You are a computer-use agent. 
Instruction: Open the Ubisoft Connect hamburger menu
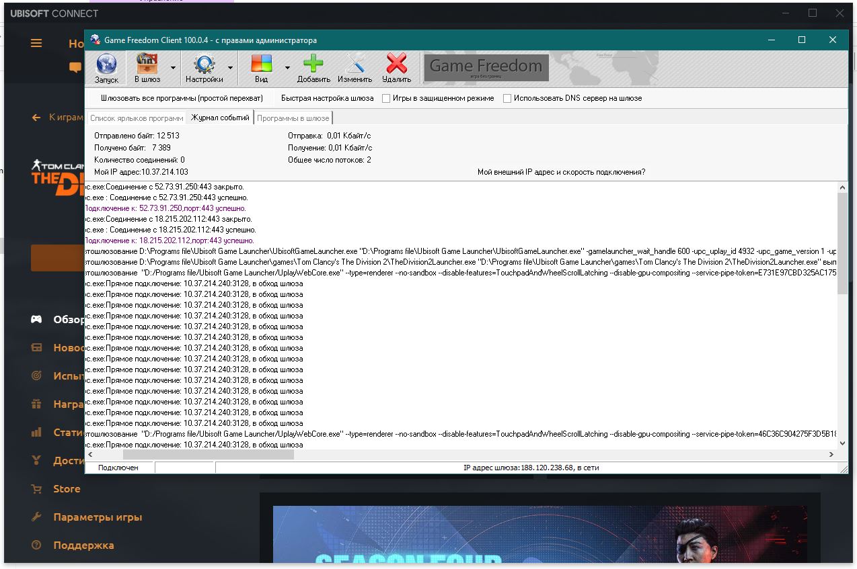point(36,44)
